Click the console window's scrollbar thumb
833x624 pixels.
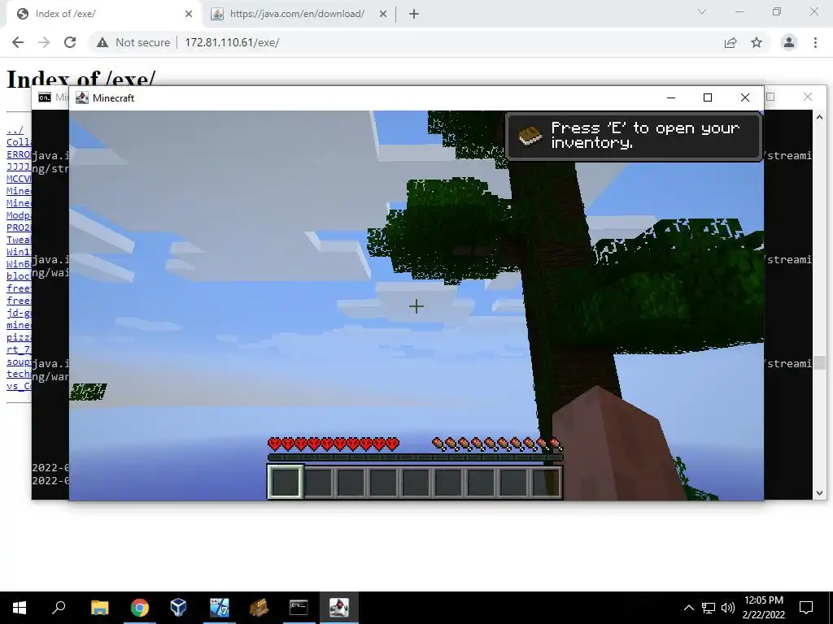click(x=819, y=362)
